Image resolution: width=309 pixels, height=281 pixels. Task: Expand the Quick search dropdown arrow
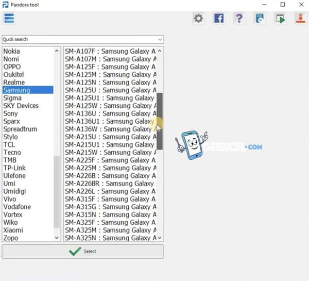[160, 40]
